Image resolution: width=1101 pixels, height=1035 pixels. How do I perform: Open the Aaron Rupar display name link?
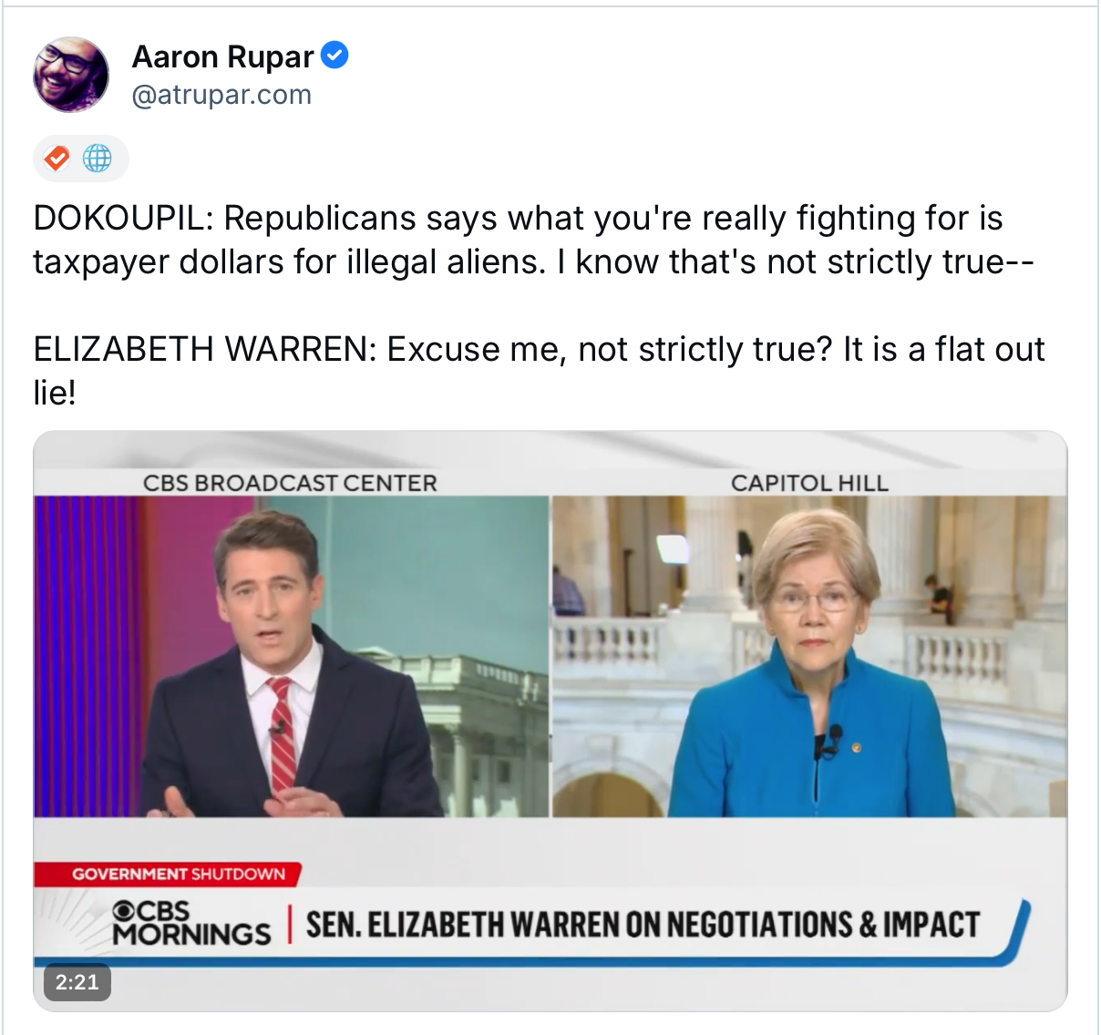pyautogui.click(x=223, y=56)
